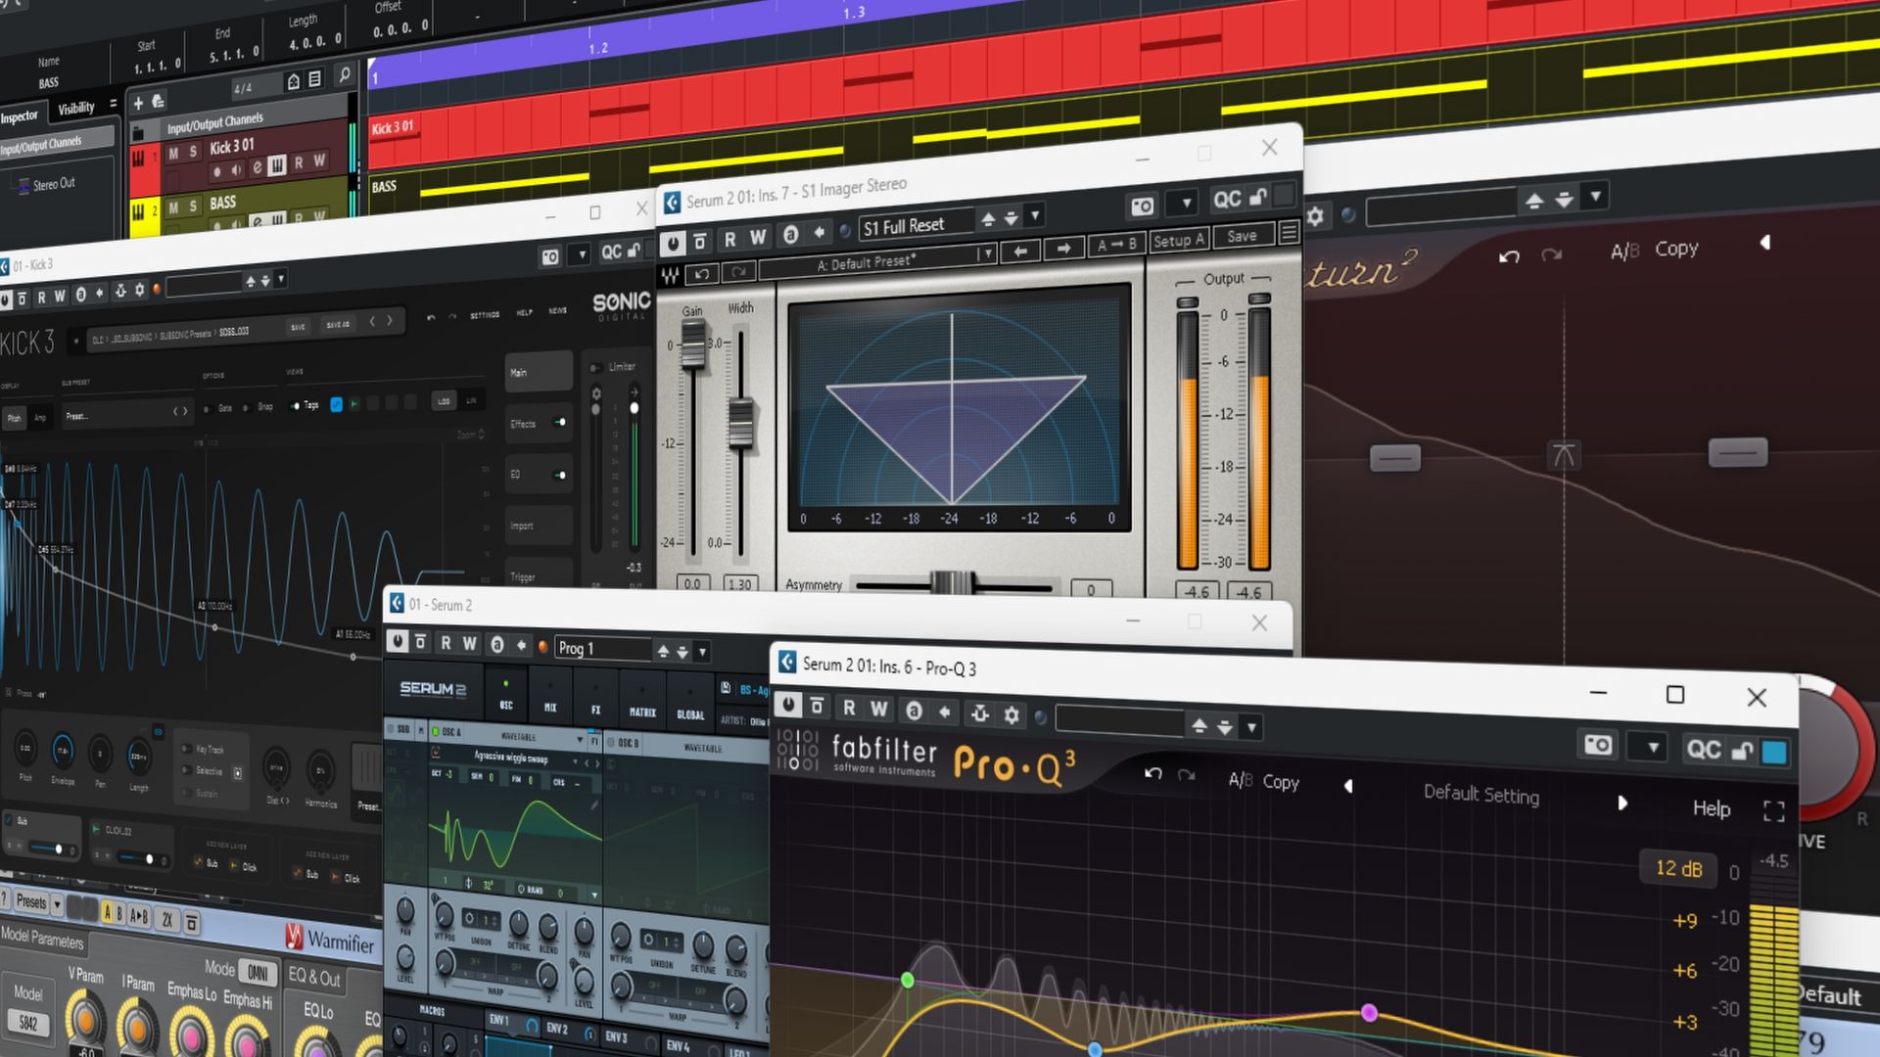Open the Saturn 2 window preset dropdown arrow

[x=1595, y=196]
